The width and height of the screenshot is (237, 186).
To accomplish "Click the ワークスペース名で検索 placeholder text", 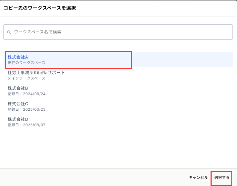I will click(x=38, y=32).
